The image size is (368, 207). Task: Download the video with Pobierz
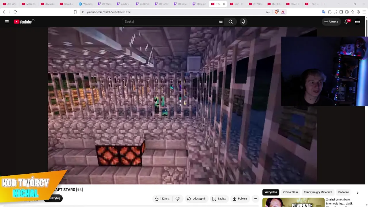240,199
